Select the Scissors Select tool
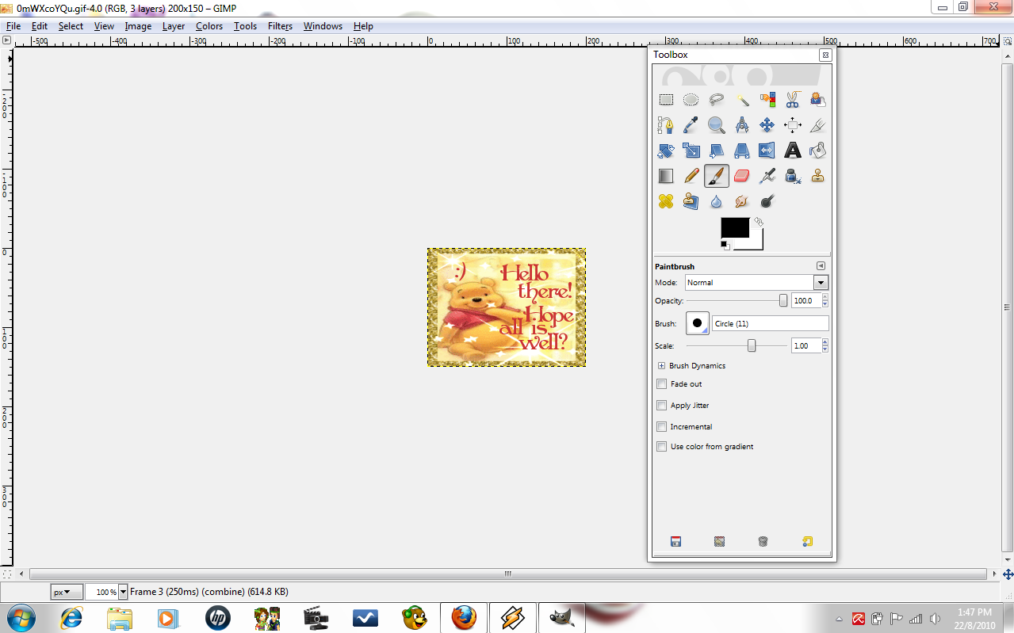The width and height of the screenshot is (1014, 633). 793,100
